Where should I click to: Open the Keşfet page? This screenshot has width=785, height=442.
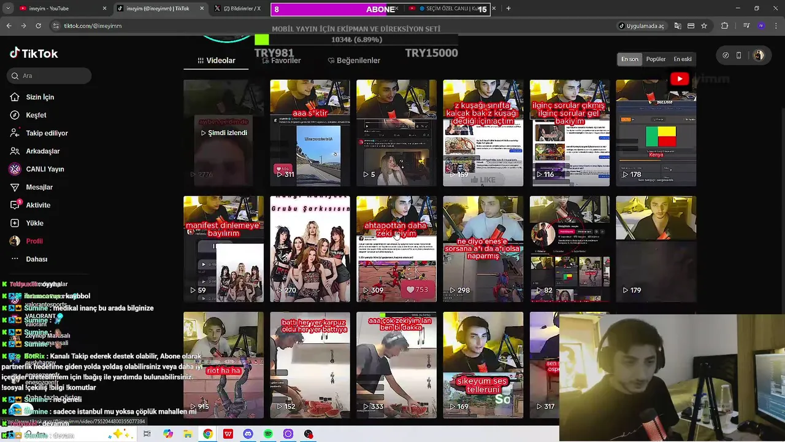[36, 115]
